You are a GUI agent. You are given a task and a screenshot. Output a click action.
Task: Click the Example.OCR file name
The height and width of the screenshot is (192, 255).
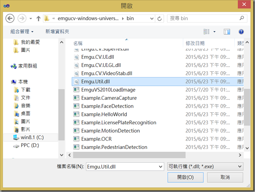tap(96, 139)
